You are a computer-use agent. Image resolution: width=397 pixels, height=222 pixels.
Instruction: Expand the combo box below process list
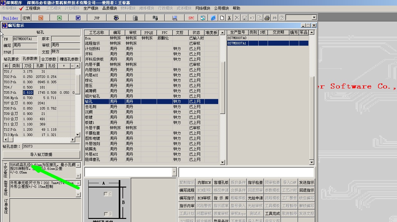(x=174, y=172)
